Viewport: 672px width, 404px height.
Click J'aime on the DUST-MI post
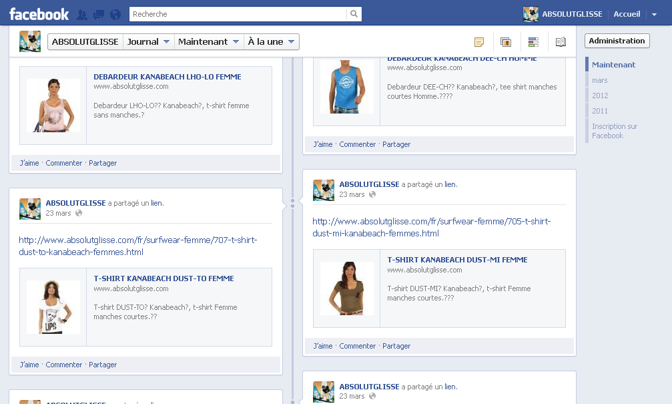click(323, 346)
